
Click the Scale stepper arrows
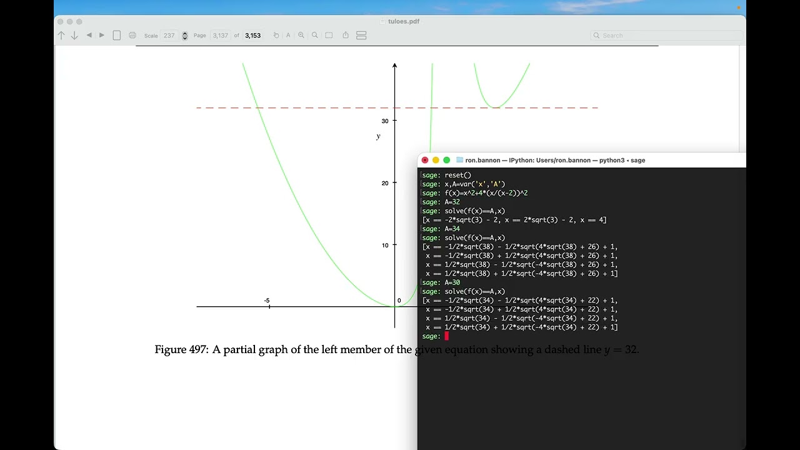(x=185, y=36)
